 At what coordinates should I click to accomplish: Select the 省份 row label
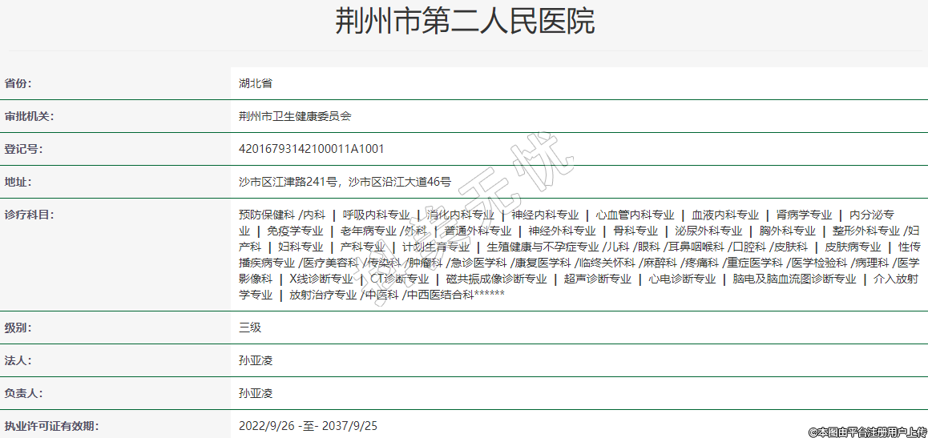click(18, 83)
